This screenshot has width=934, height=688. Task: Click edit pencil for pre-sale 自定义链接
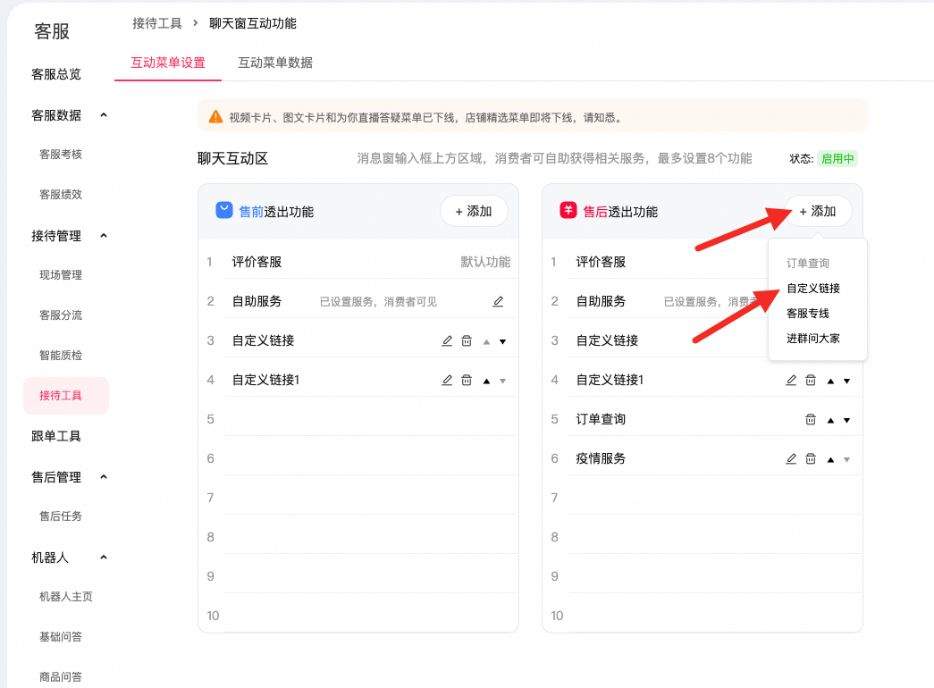coord(447,341)
